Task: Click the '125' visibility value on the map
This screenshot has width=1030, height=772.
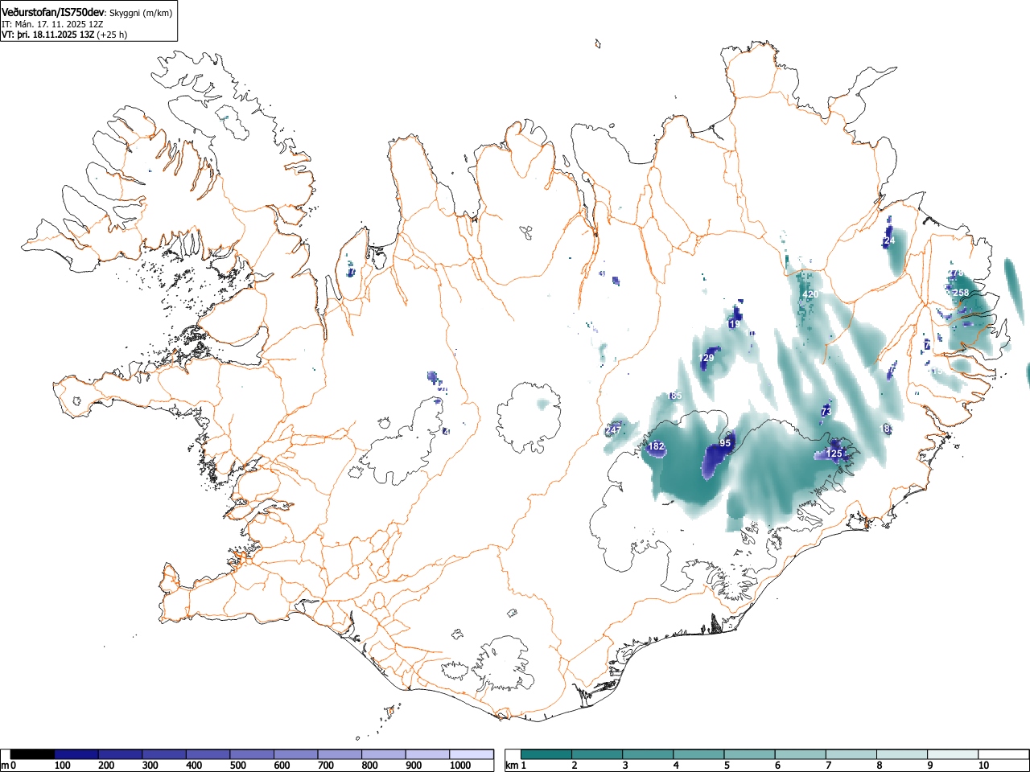Action: coord(834,454)
